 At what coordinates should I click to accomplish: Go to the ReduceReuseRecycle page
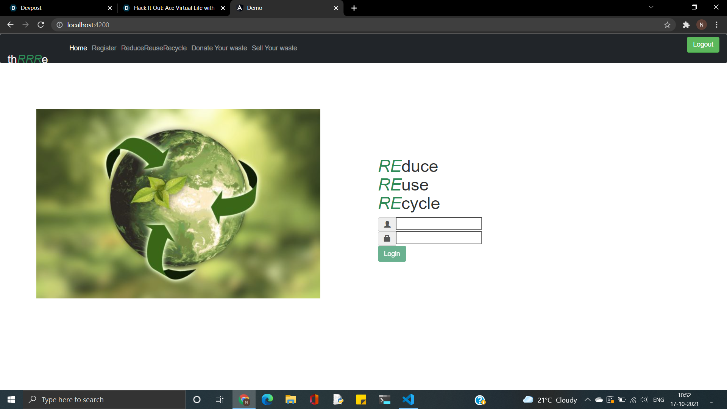154,48
